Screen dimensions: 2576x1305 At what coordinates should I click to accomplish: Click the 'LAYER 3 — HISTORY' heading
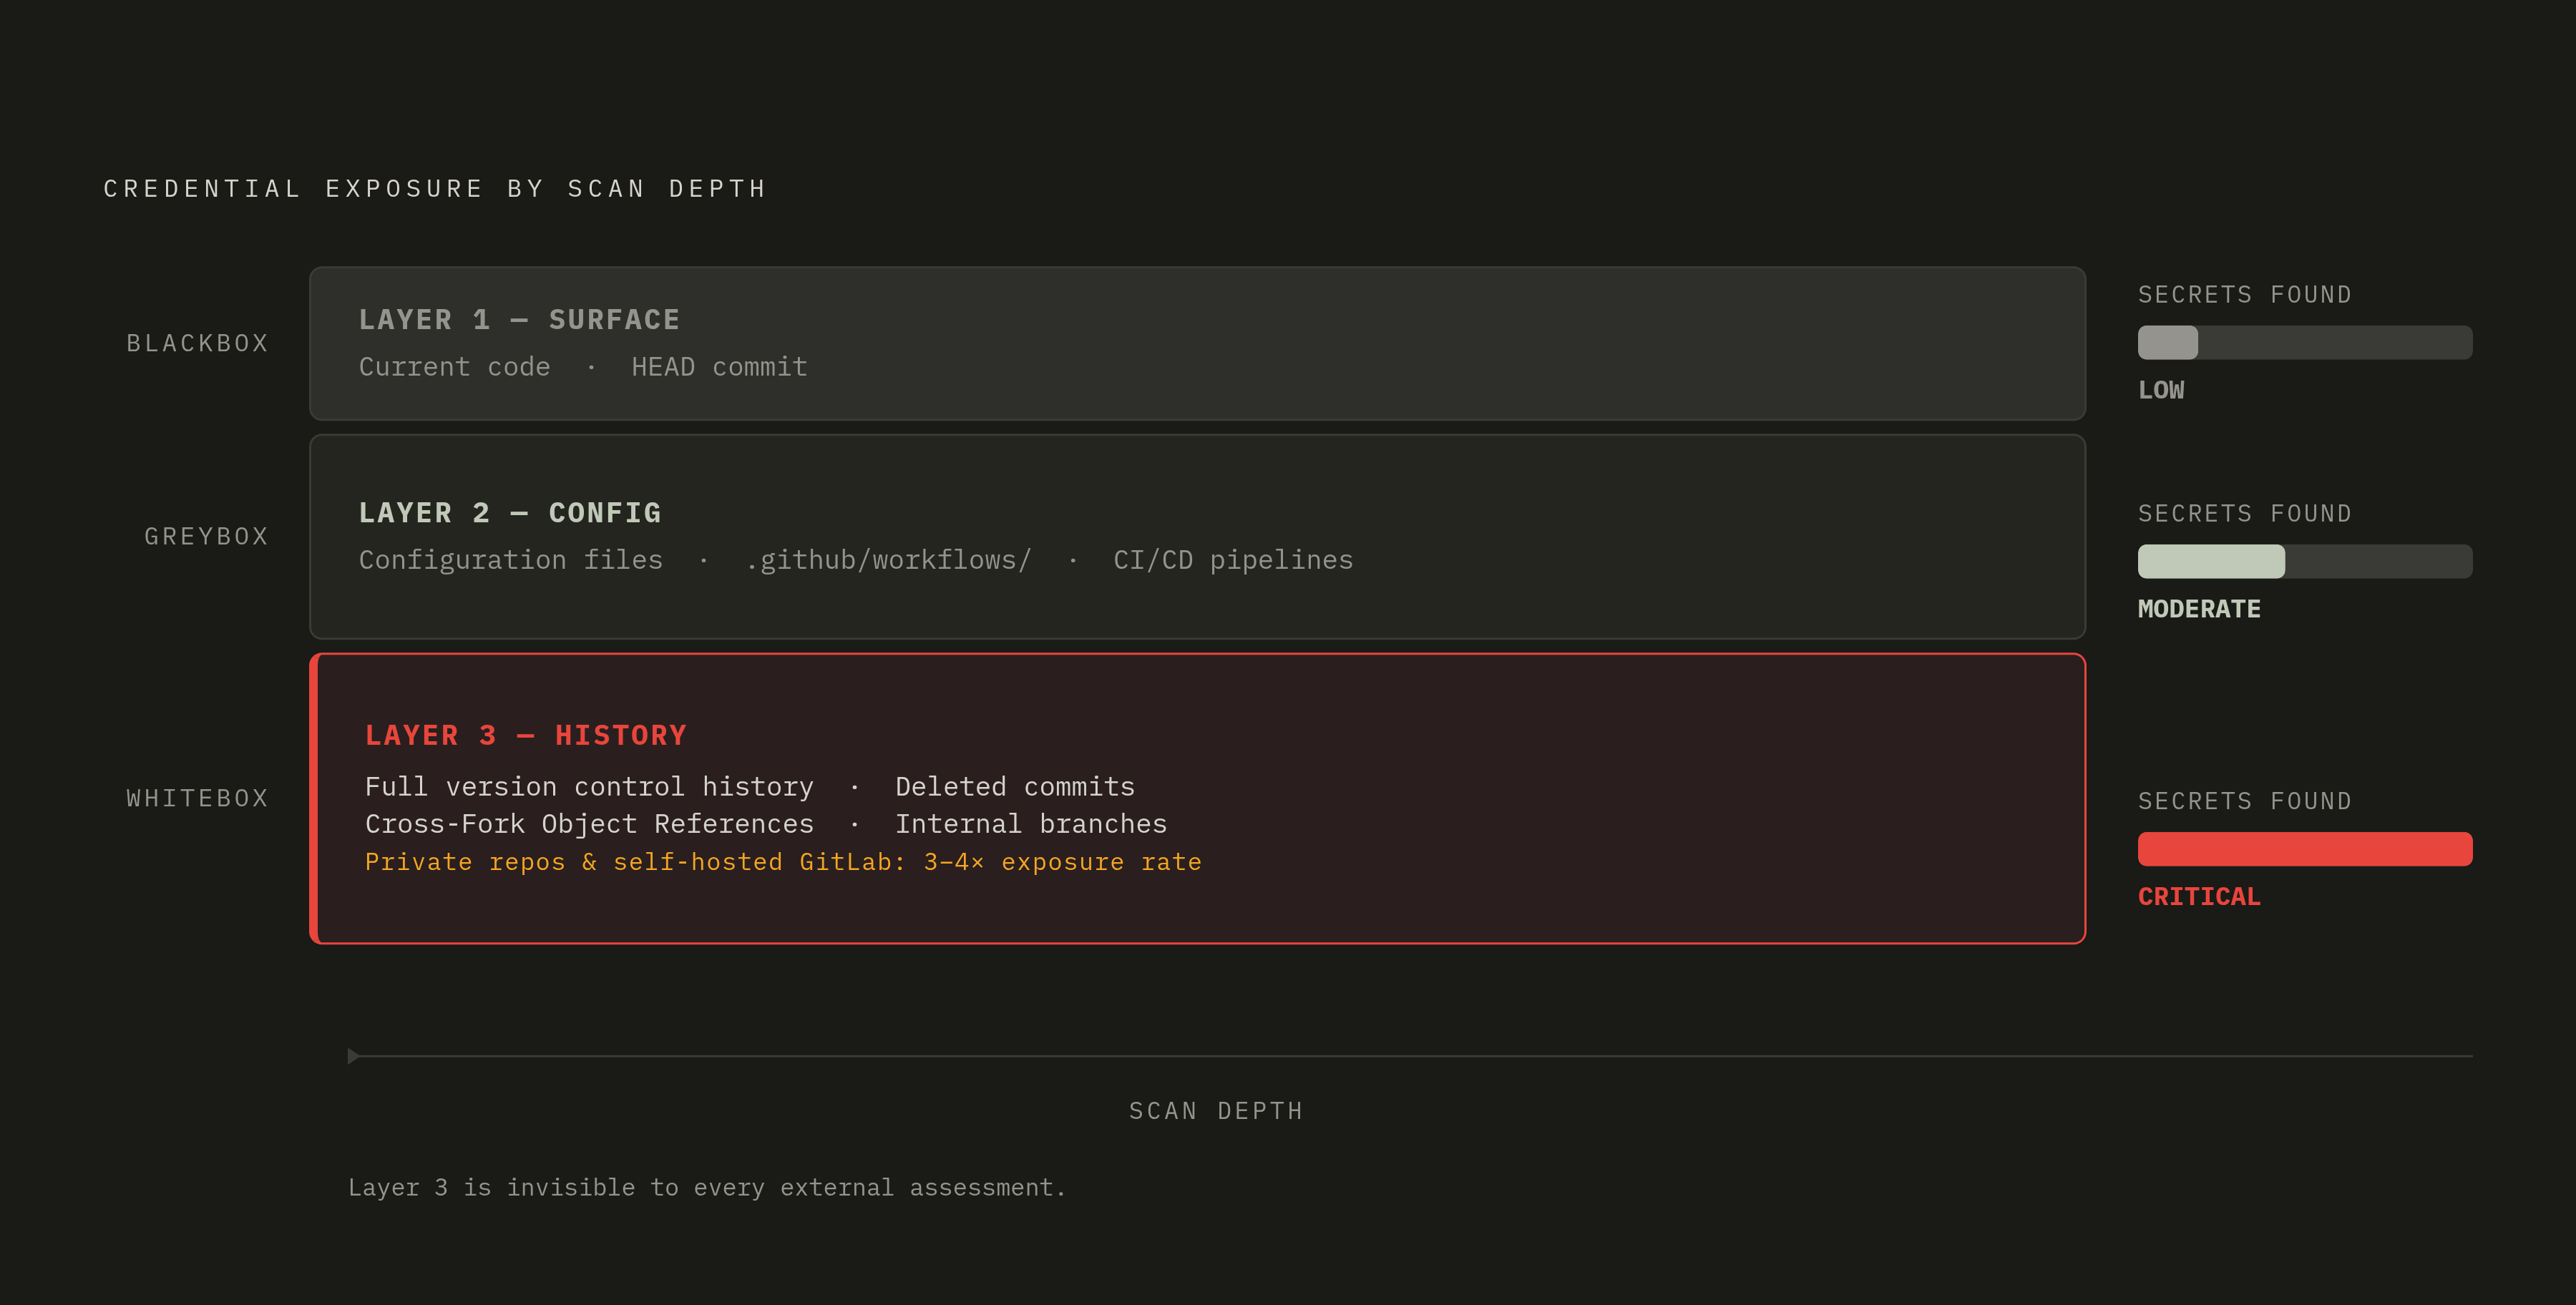(526, 736)
